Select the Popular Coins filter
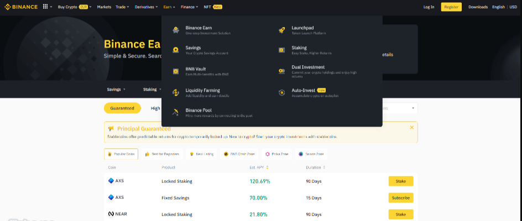522x221 pixels. click(121, 154)
